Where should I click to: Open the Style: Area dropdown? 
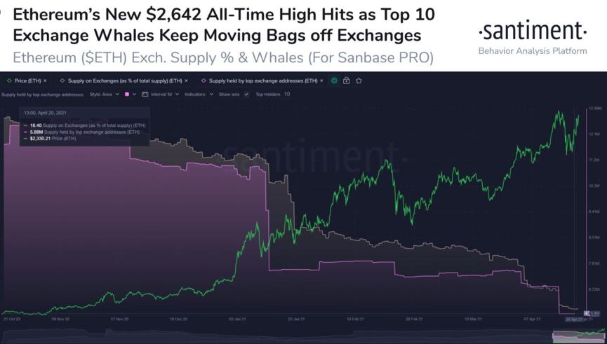104,95
